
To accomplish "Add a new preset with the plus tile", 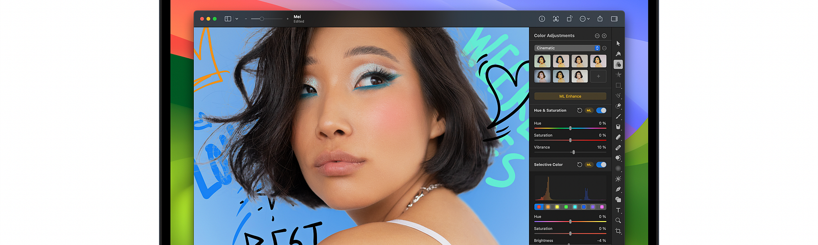I will pyautogui.click(x=598, y=76).
